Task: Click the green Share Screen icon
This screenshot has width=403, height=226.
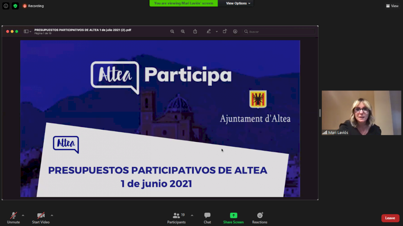Action: [x=233, y=216]
